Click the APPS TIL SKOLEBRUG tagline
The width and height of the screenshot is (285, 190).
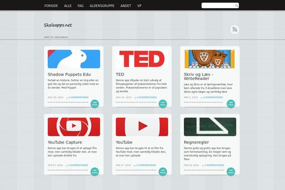click(56, 37)
